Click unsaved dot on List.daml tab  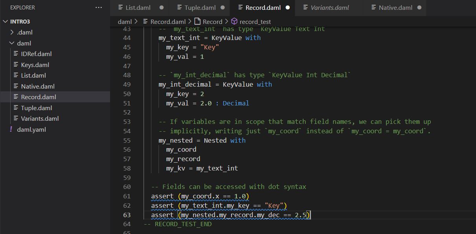click(162, 7)
